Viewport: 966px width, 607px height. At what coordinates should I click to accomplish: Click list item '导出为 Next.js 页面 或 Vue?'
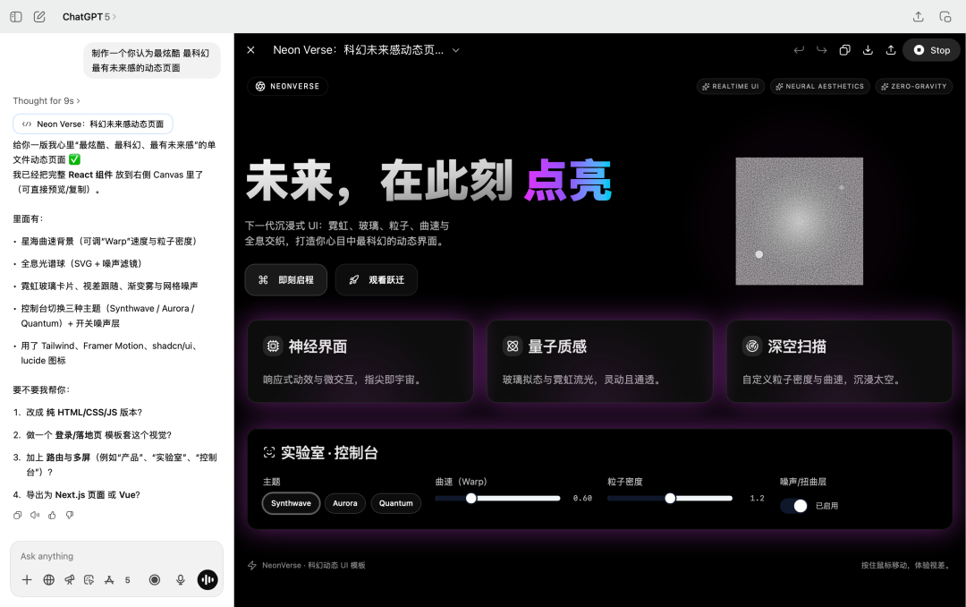[82, 495]
